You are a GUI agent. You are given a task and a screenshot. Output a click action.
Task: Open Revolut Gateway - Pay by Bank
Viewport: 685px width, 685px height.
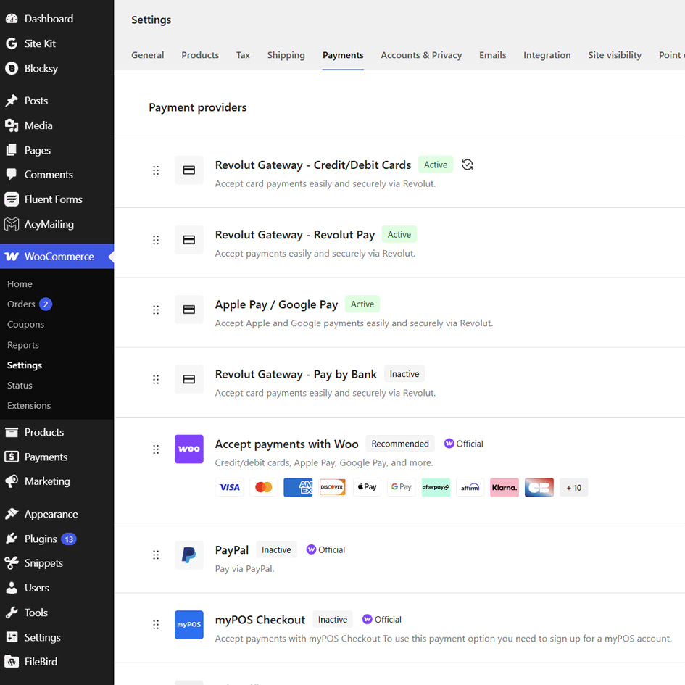(x=296, y=374)
